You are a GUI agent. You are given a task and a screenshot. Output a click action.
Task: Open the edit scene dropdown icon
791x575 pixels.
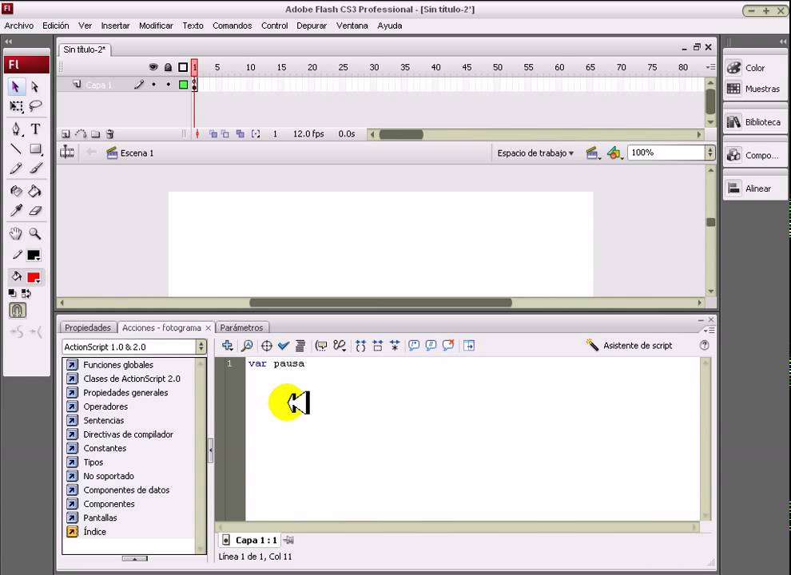click(x=592, y=153)
